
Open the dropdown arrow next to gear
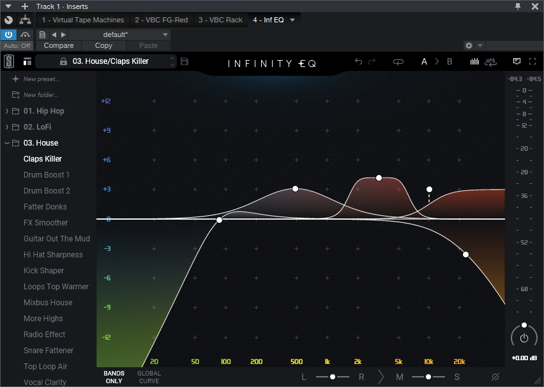[480, 45]
